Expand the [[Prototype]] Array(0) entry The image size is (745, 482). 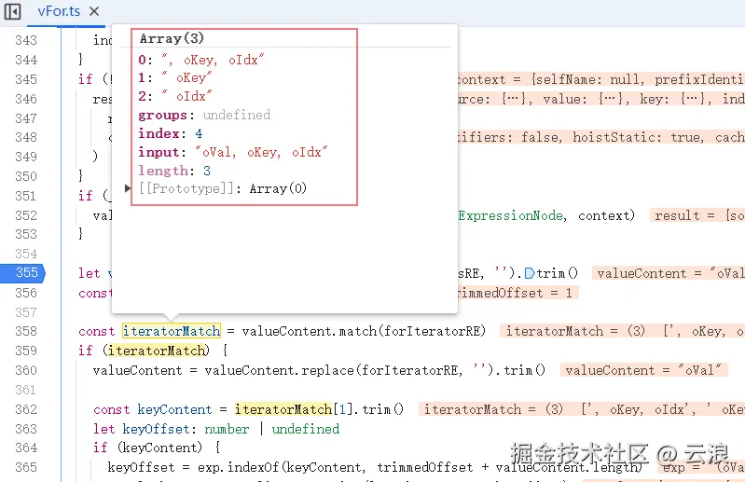tap(128, 188)
